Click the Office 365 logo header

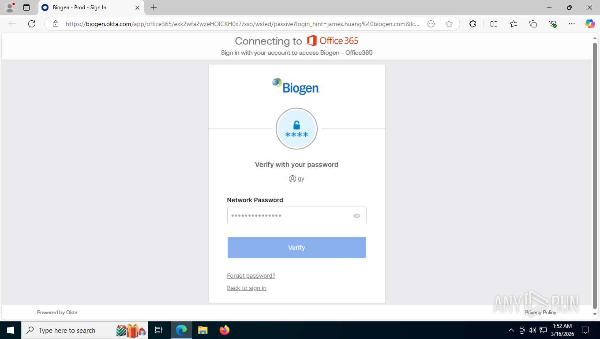click(x=333, y=41)
